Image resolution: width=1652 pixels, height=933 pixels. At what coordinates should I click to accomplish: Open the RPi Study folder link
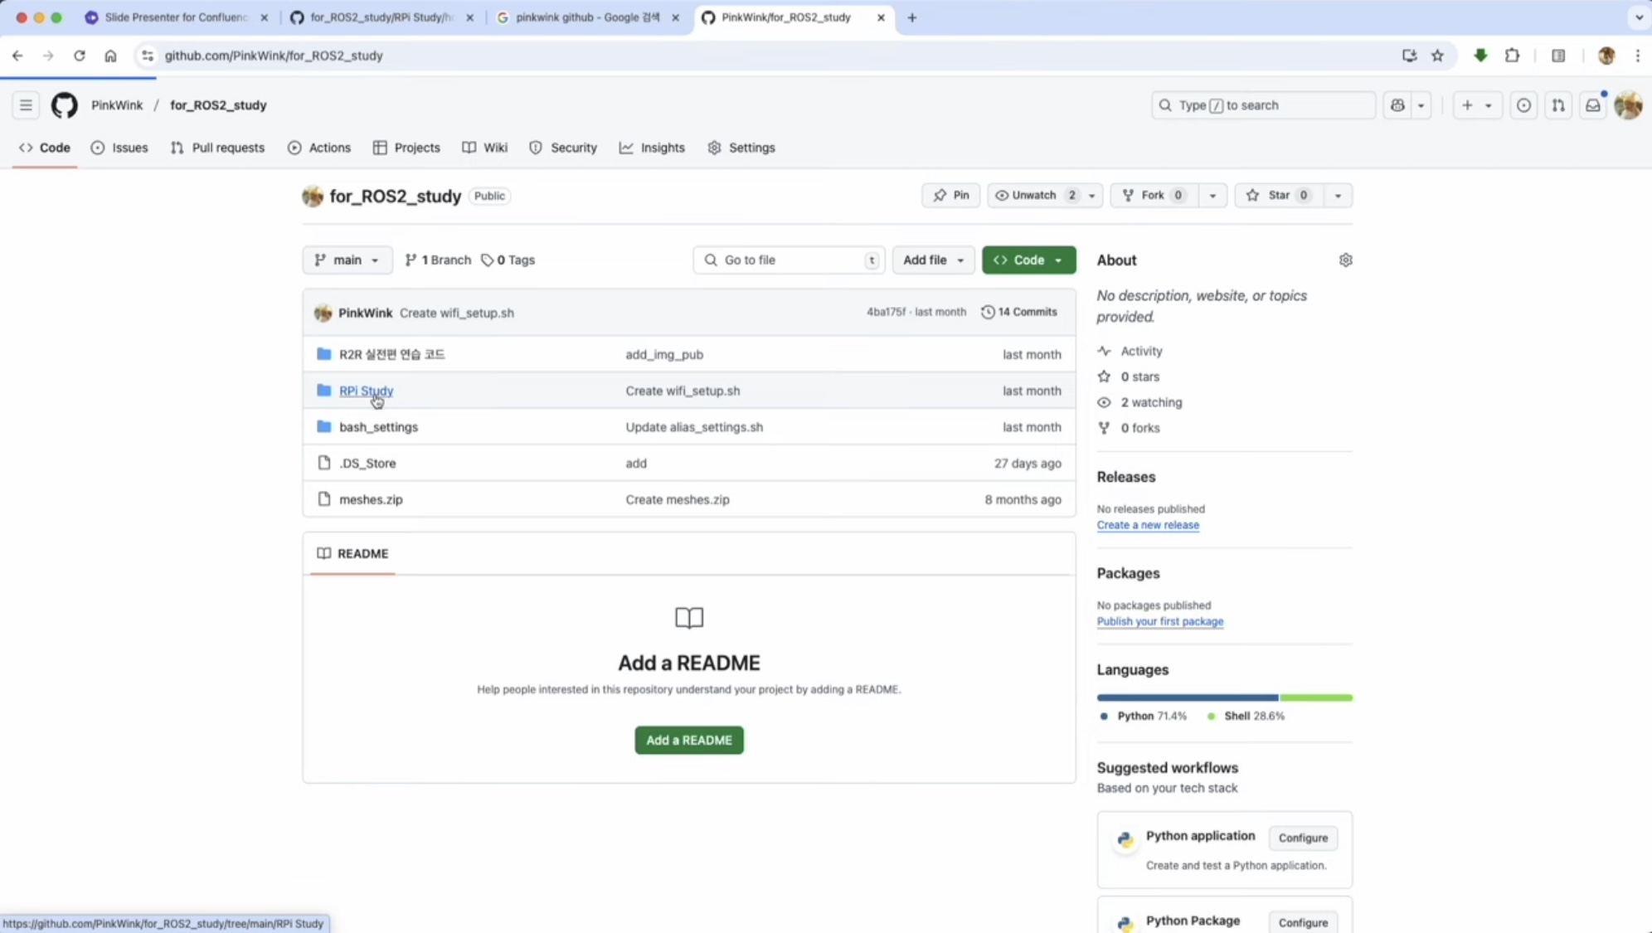[366, 391]
